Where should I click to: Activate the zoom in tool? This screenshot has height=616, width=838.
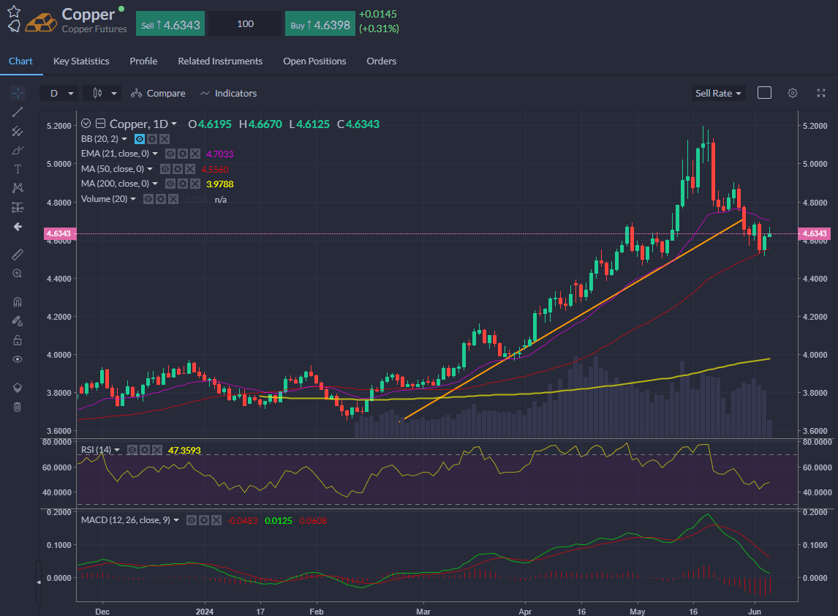point(18,274)
